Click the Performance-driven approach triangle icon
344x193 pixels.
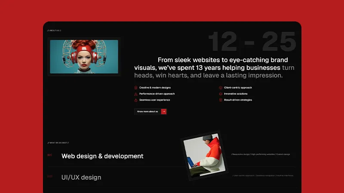[136, 94]
